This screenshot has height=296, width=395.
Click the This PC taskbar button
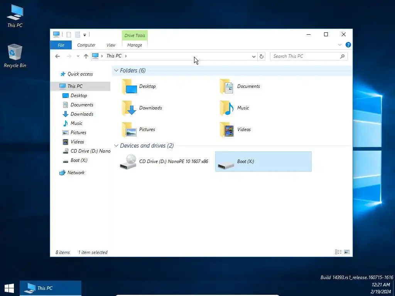[x=51, y=288]
